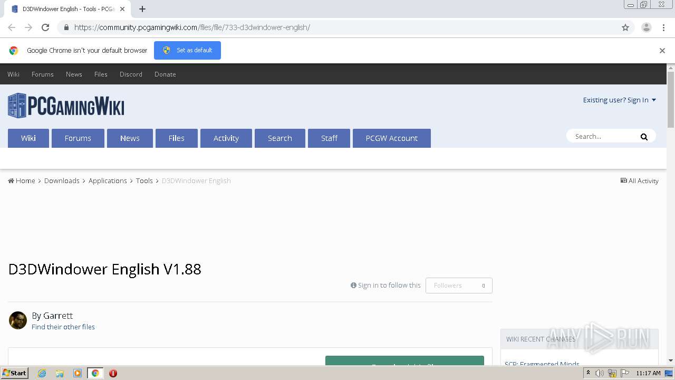Viewport: 675px width, 380px height.
Task: Open Internet Explorer from the taskbar
Action: click(x=42, y=373)
